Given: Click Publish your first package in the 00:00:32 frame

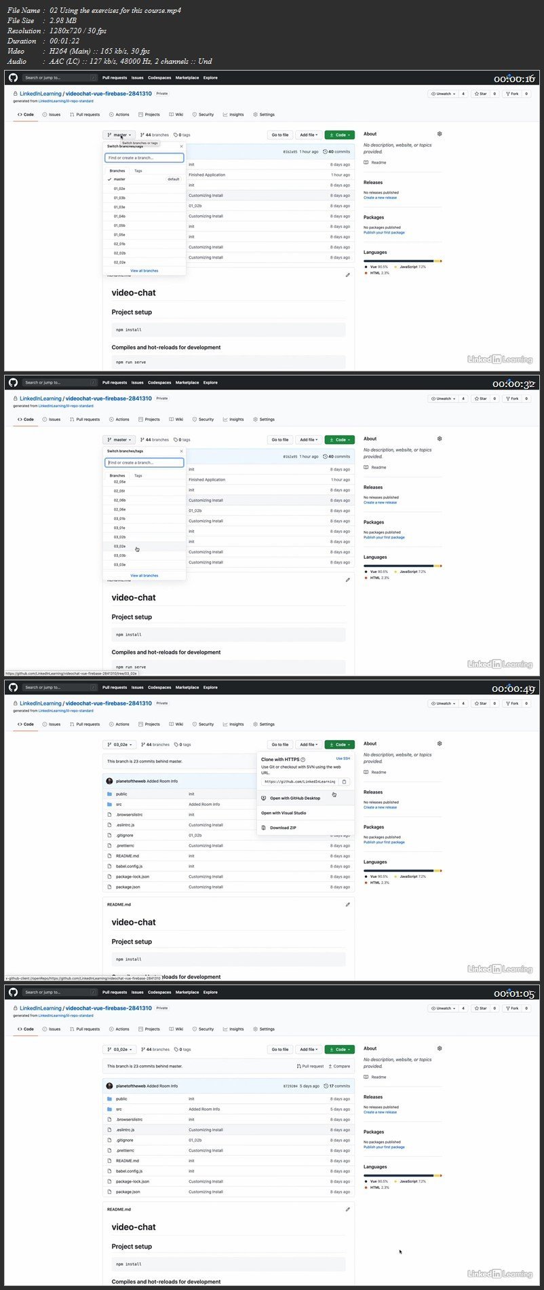Looking at the screenshot, I should [x=384, y=537].
